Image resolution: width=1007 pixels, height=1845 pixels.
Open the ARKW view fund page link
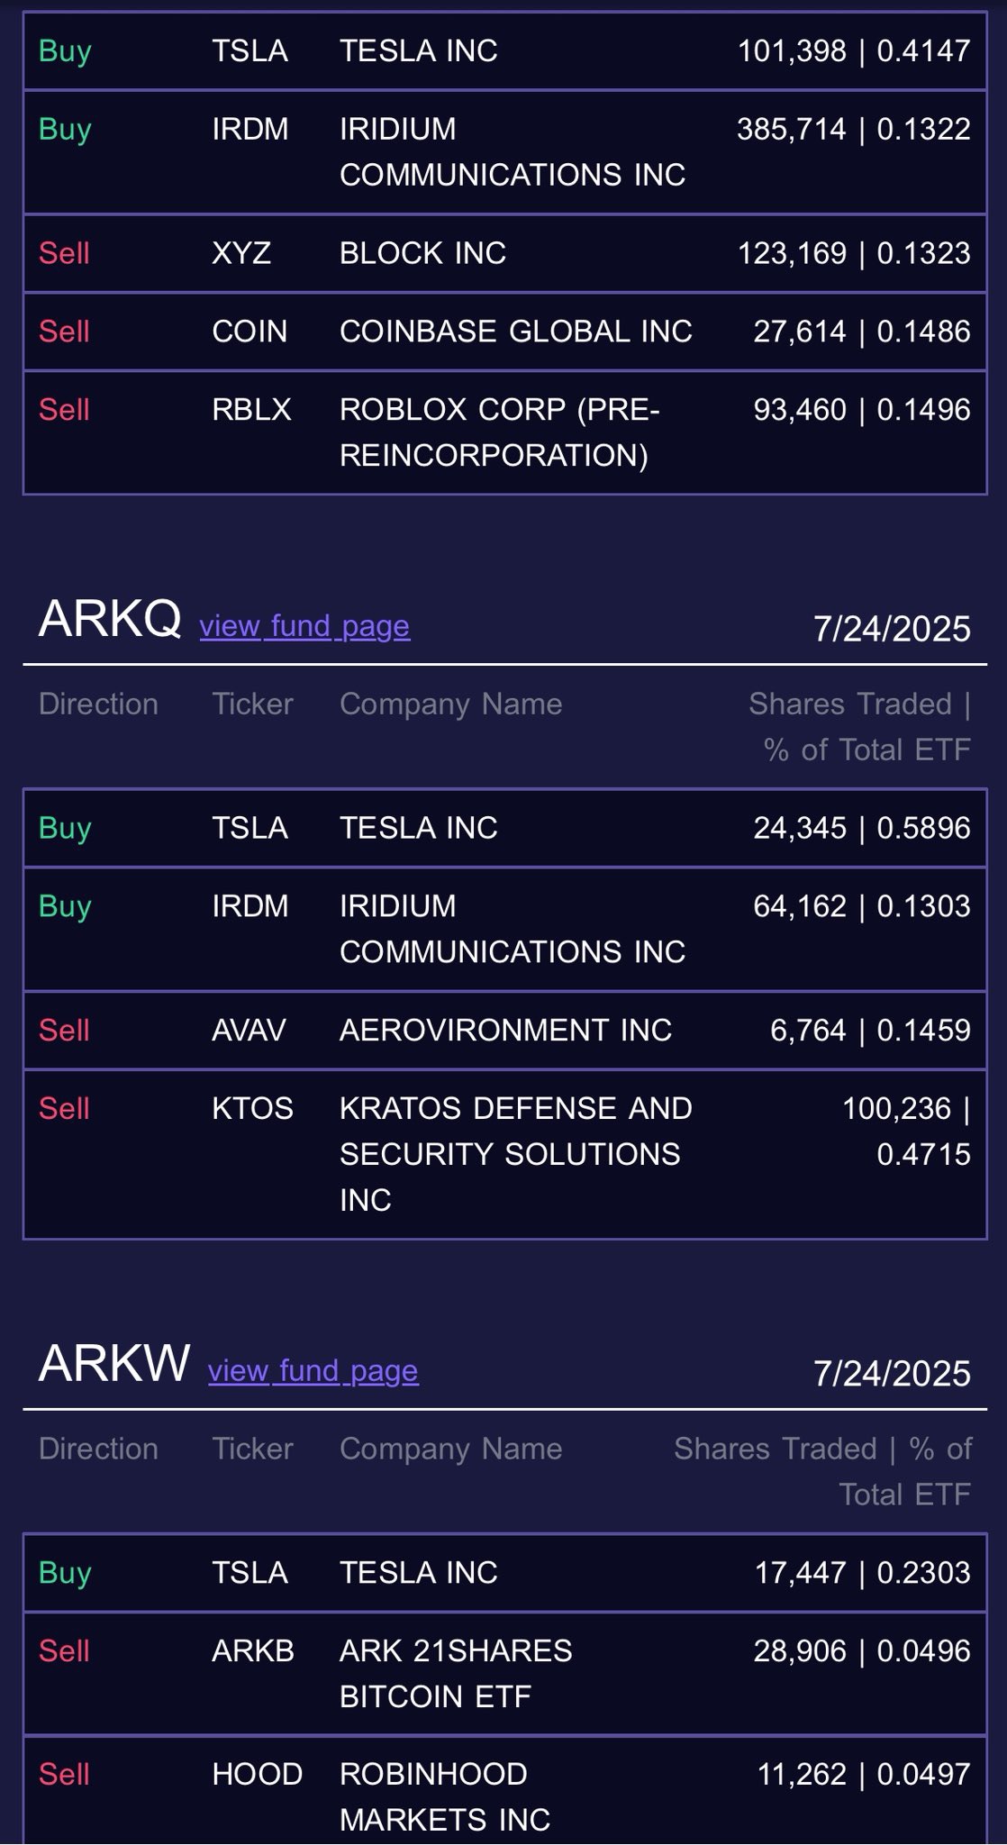point(313,1371)
